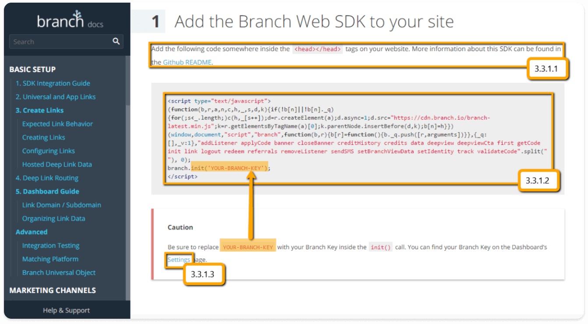Image resolution: width=588 pixels, height=324 pixels.
Task: Open Universal and App Links section
Action: 55,97
